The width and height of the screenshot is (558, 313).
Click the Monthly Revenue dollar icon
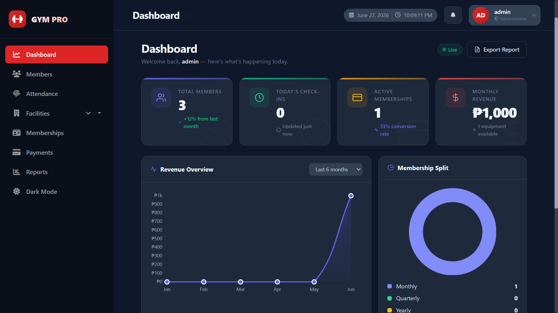click(x=455, y=97)
